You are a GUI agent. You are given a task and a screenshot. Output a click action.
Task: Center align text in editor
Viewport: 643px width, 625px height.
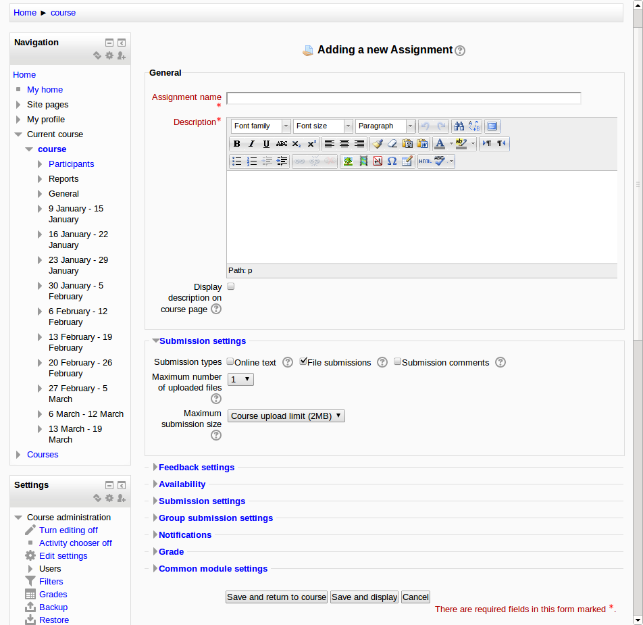[x=344, y=143]
